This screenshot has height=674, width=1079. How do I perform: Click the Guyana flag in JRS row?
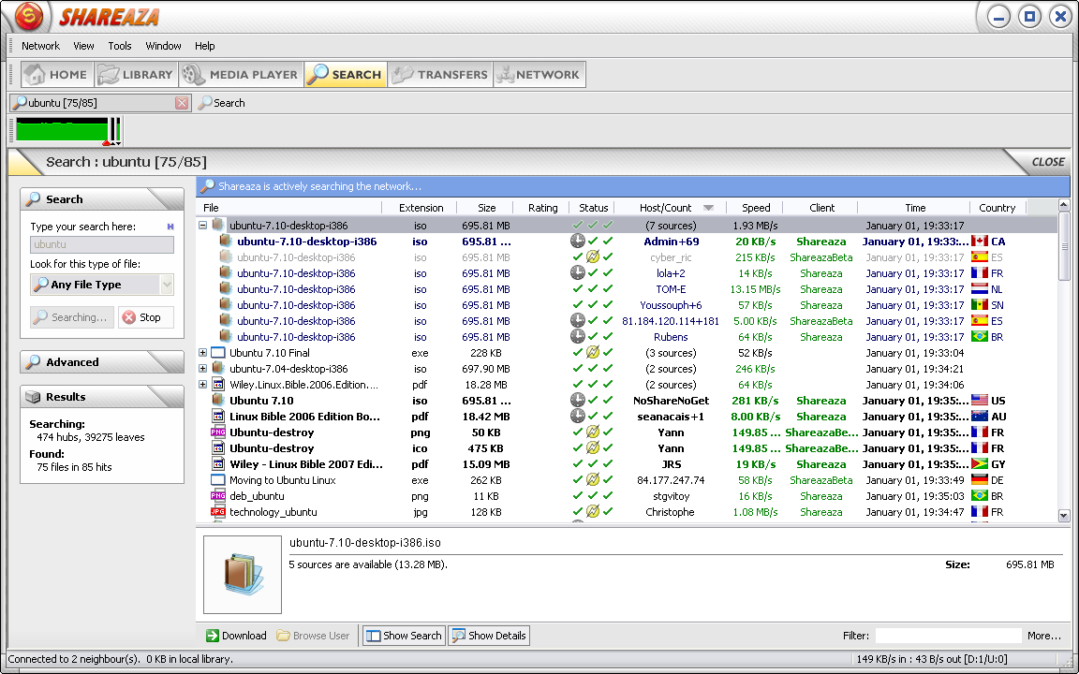click(979, 464)
